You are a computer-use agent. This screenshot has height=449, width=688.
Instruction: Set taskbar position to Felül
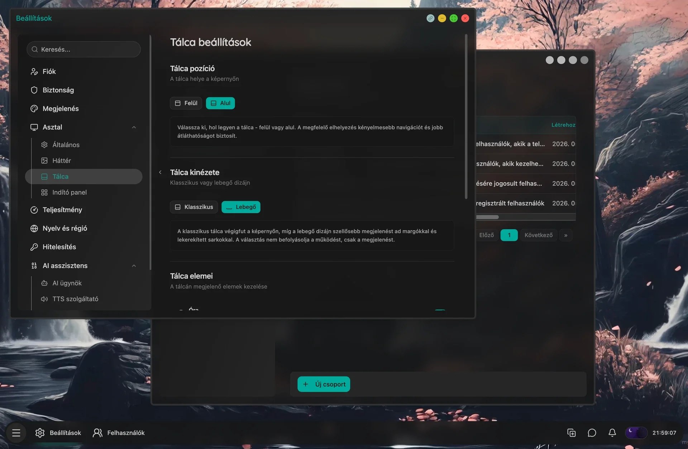[186, 103]
